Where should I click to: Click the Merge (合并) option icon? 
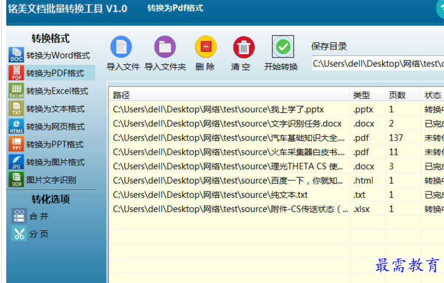19,216
